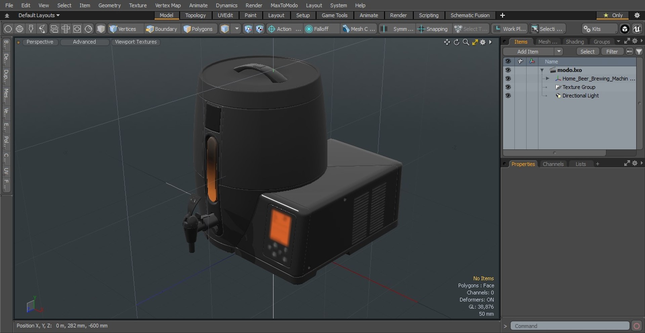
Task: Click the viewport pan move icon
Action: tap(447, 42)
